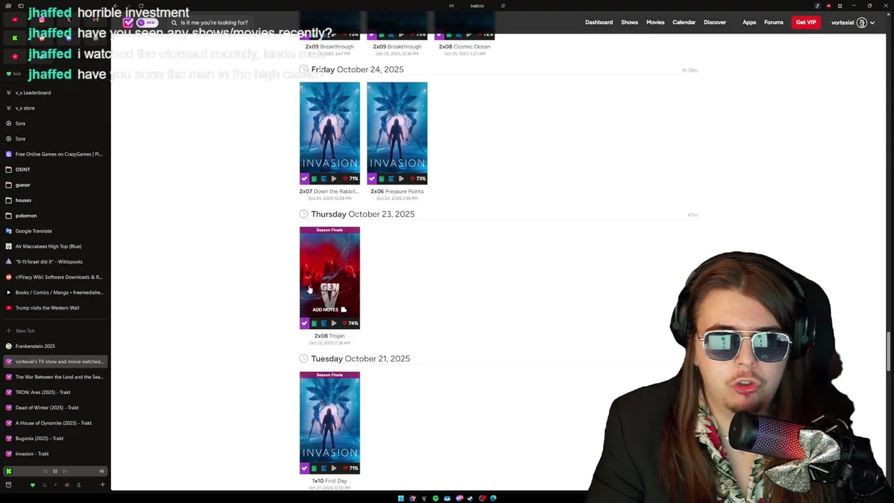894x503 pixels.
Task: Open v_x Leaderboard bookmark in sidebar
Action: point(55,92)
